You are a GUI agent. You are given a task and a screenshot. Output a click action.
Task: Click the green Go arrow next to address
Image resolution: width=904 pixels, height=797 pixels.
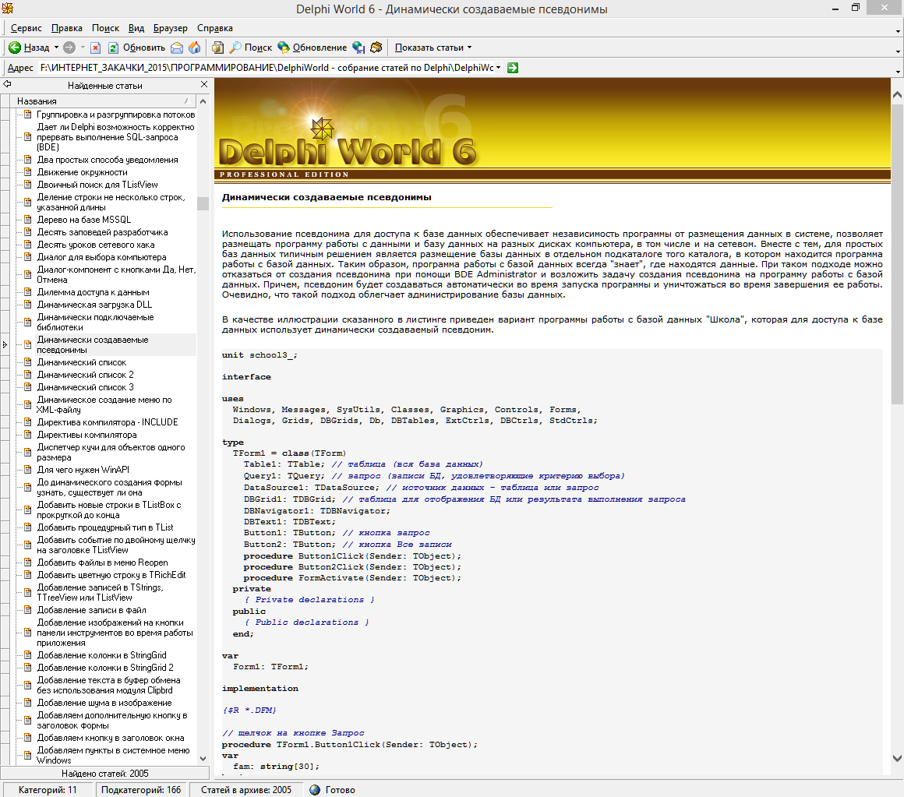tap(513, 68)
